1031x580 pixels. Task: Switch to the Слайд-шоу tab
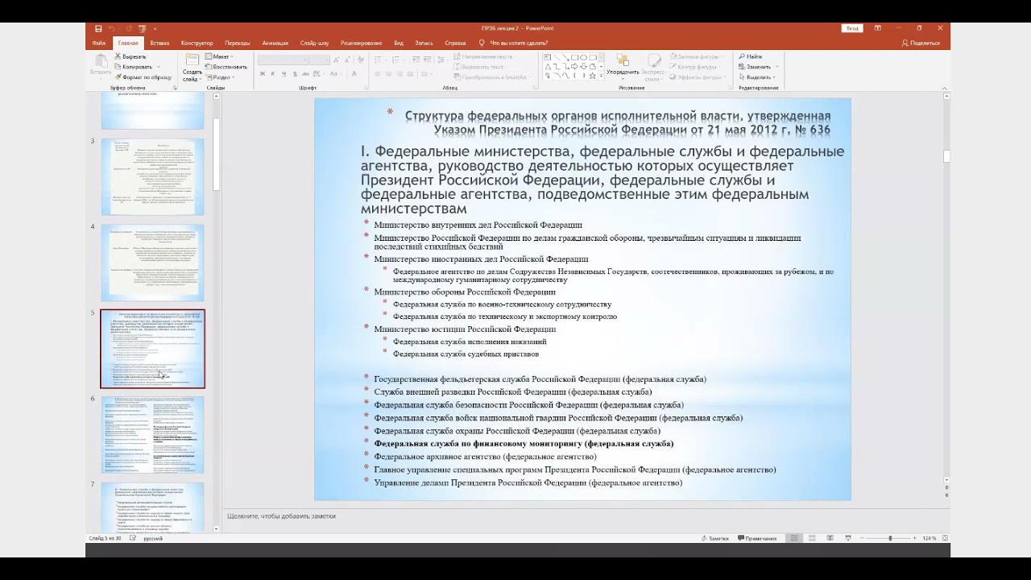pos(314,43)
